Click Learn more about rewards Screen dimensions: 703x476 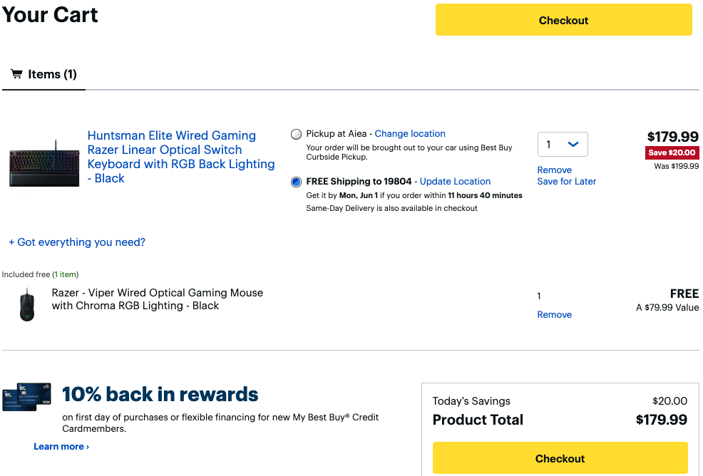[61, 447]
